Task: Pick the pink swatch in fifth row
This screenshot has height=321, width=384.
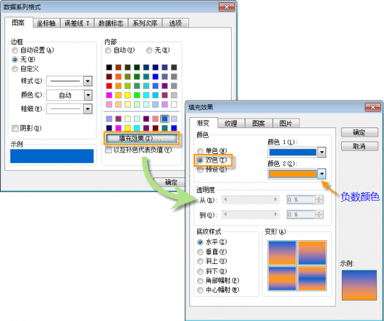Action: pyautogui.click(x=109, y=104)
